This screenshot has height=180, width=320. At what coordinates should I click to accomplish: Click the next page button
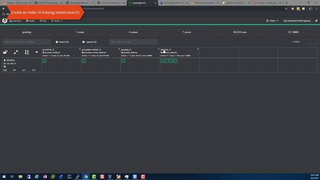point(314,42)
